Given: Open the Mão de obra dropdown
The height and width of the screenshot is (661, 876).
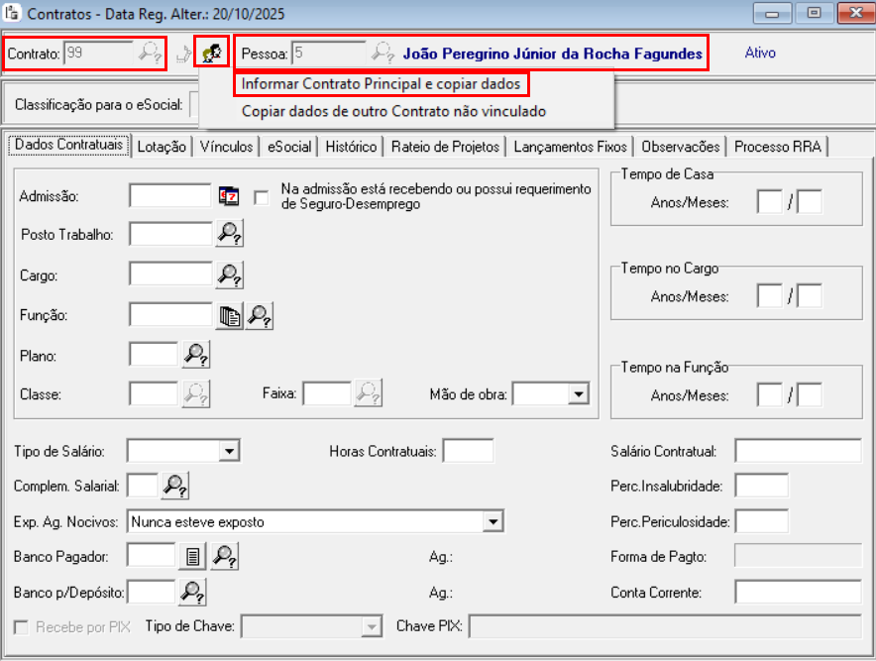Looking at the screenshot, I should [x=578, y=394].
